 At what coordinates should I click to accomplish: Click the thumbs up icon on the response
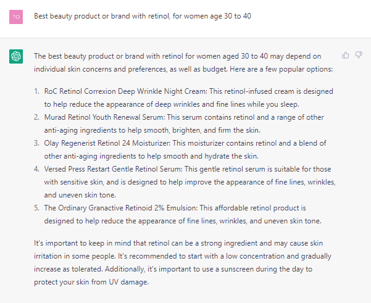coord(346,56)
